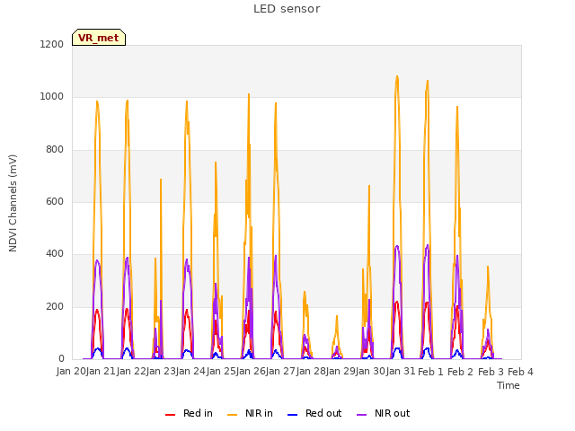Click the 400 y-axis tick label
The height and width of the screenshot is (431, 575).
(55, 253)
